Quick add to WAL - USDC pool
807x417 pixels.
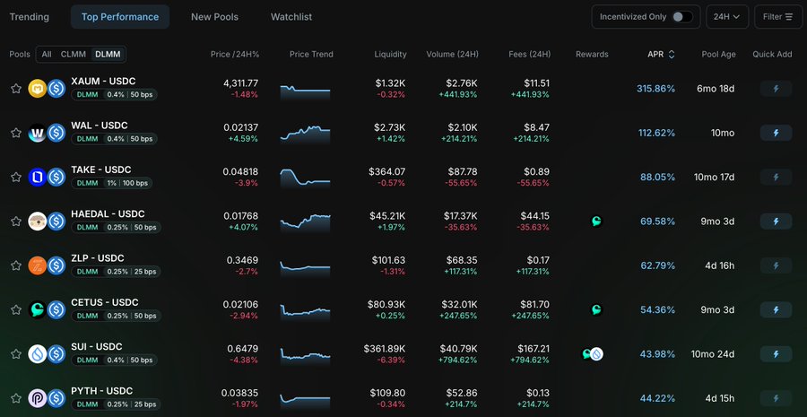(x=777, y=133)
